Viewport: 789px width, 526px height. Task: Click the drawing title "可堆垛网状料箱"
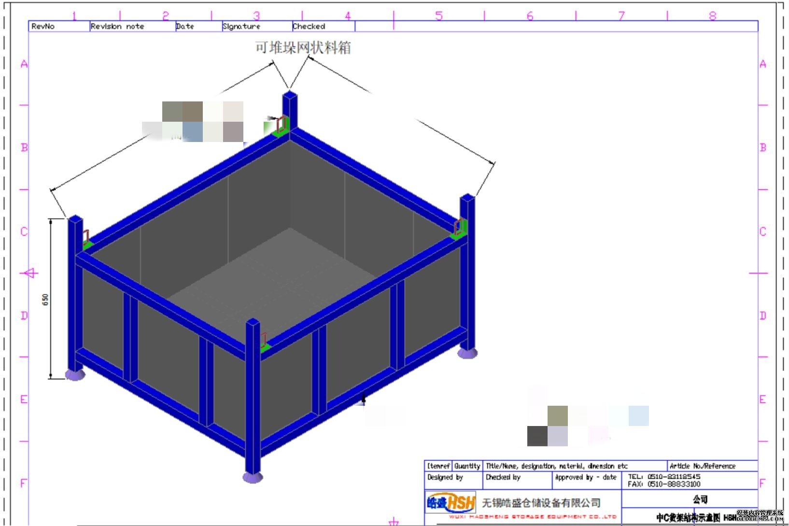tap(303, 47)
